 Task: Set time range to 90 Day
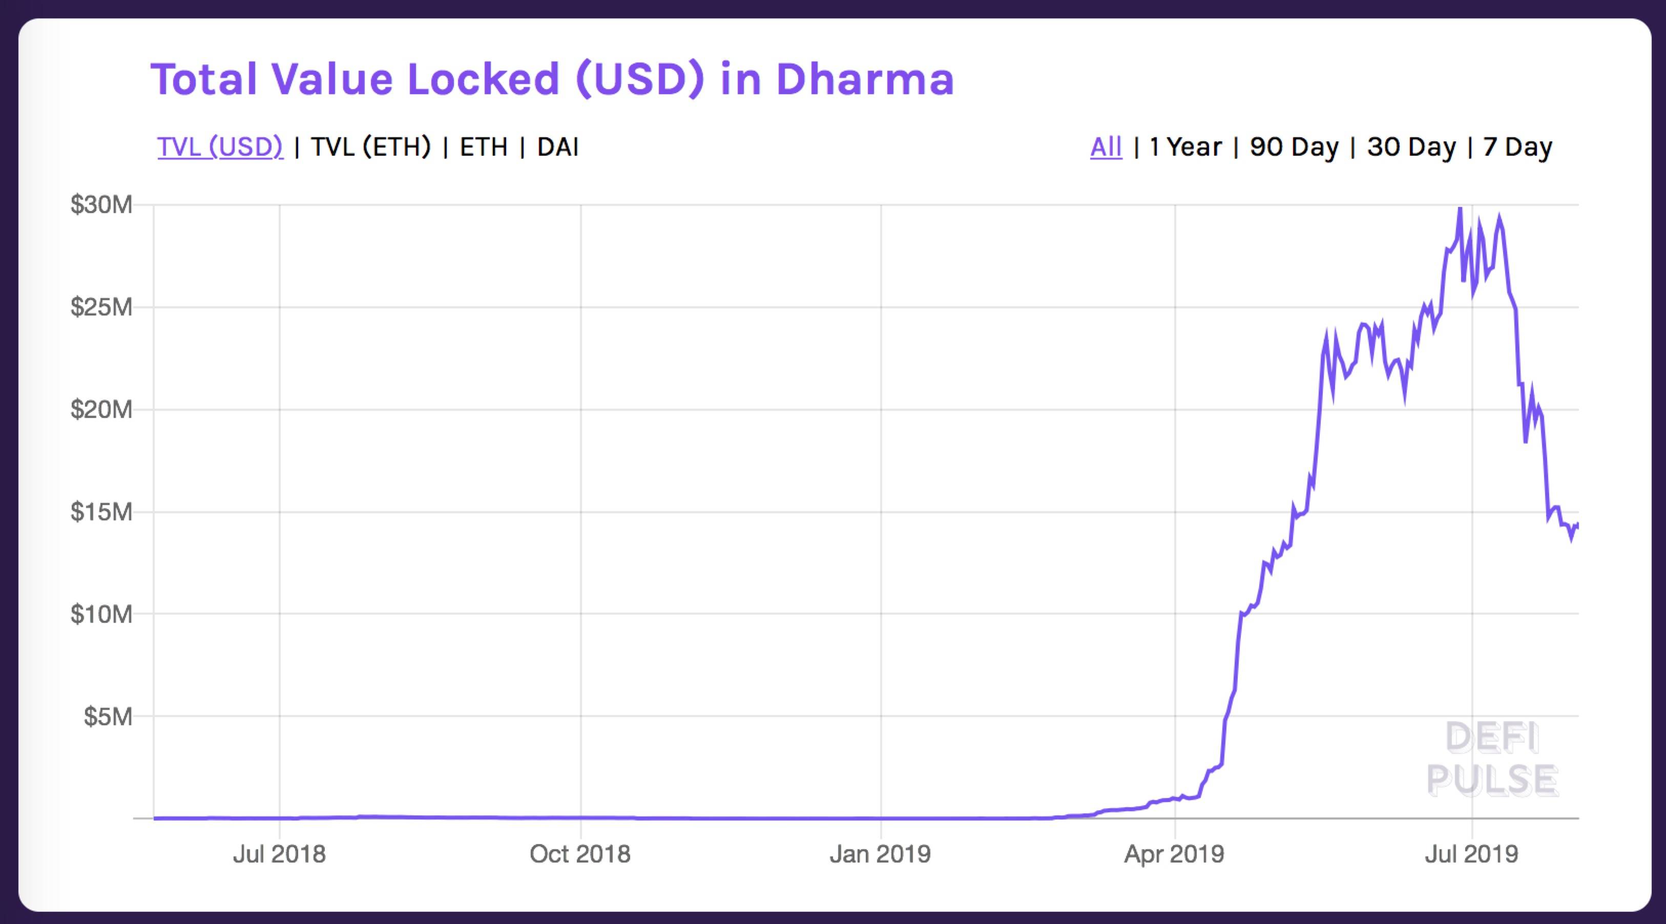pyautogui.click(x=1294, y=148)
